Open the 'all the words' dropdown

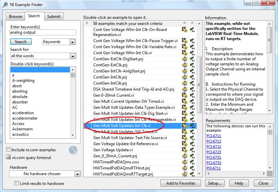pos(73,56)
